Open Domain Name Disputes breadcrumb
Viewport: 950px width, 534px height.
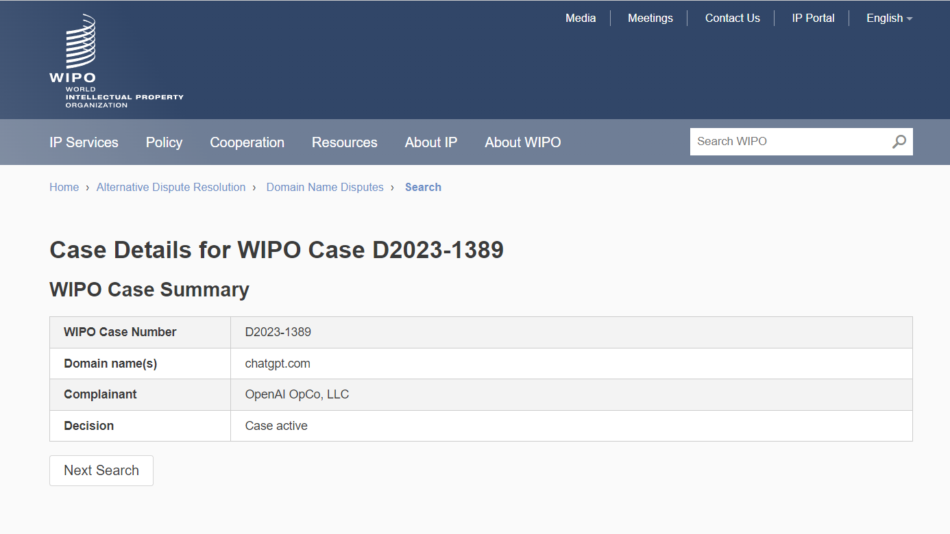click(x=325, y=187)
